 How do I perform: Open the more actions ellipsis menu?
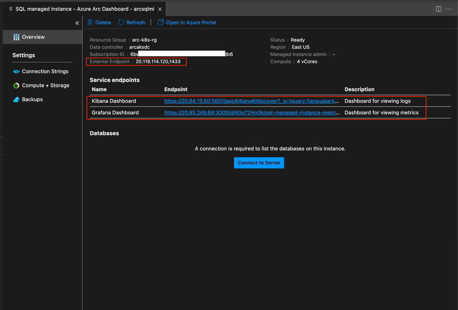pyautogui.click(x=449, y=9)
